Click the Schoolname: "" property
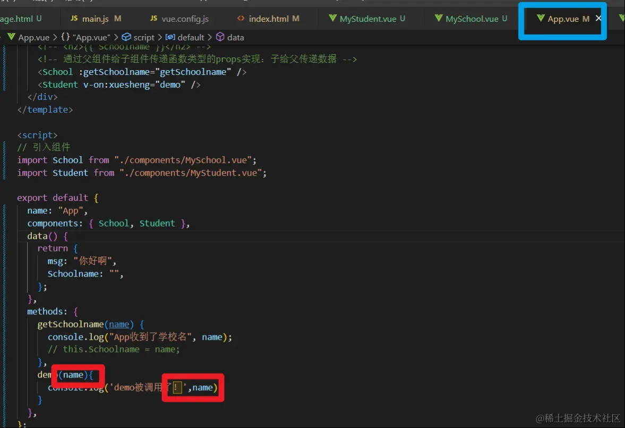625x428 pixels. pyautogui.click(x=85, y=274)
